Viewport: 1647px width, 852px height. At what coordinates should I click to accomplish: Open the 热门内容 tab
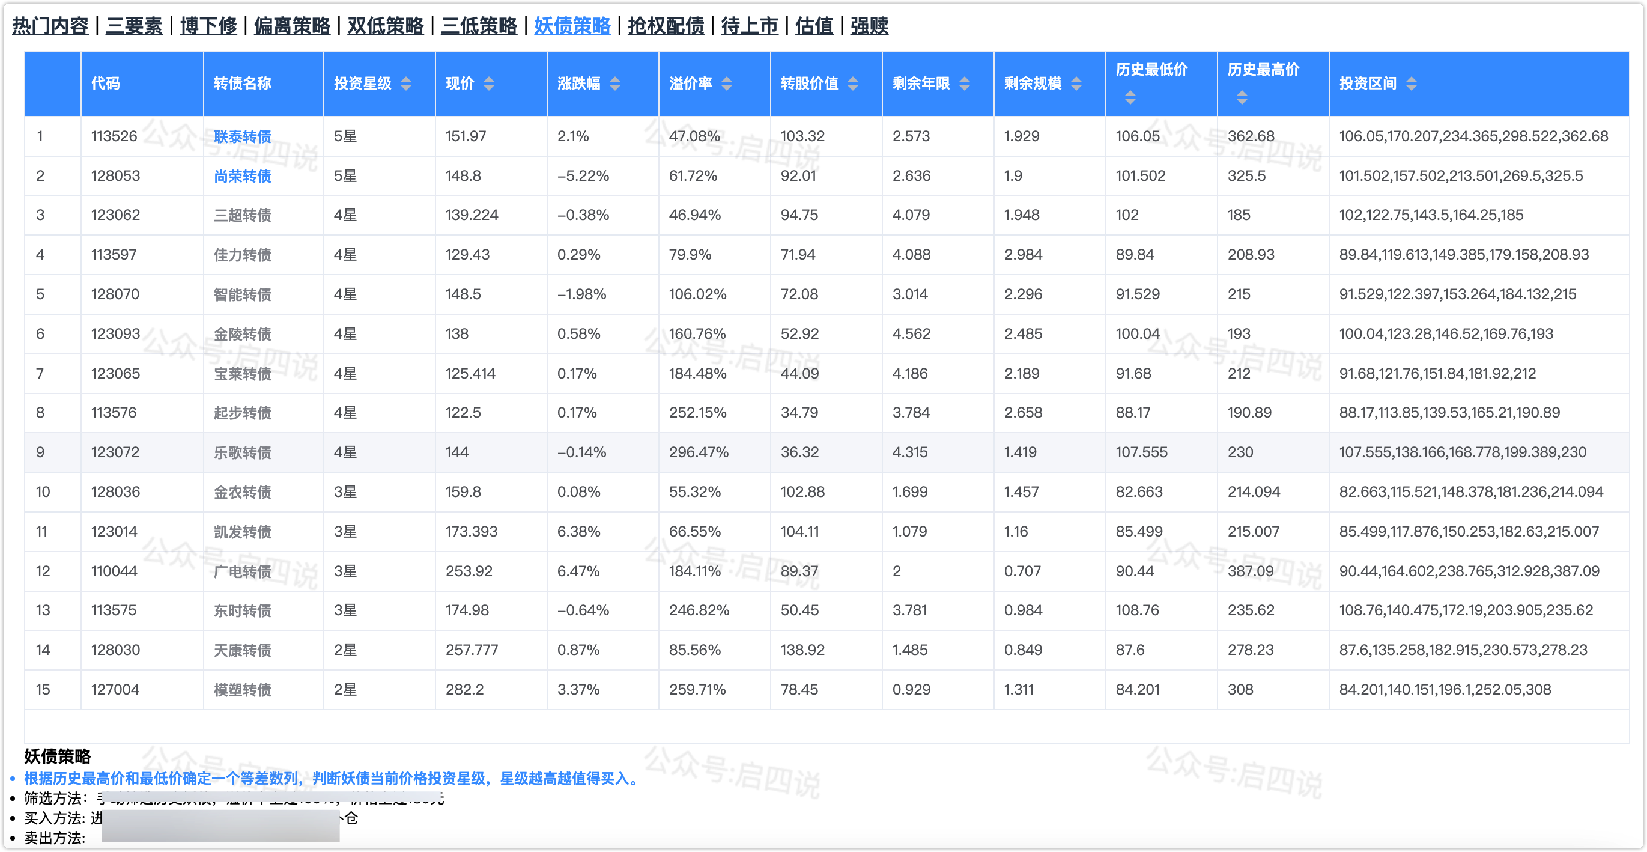click(50, 26)
